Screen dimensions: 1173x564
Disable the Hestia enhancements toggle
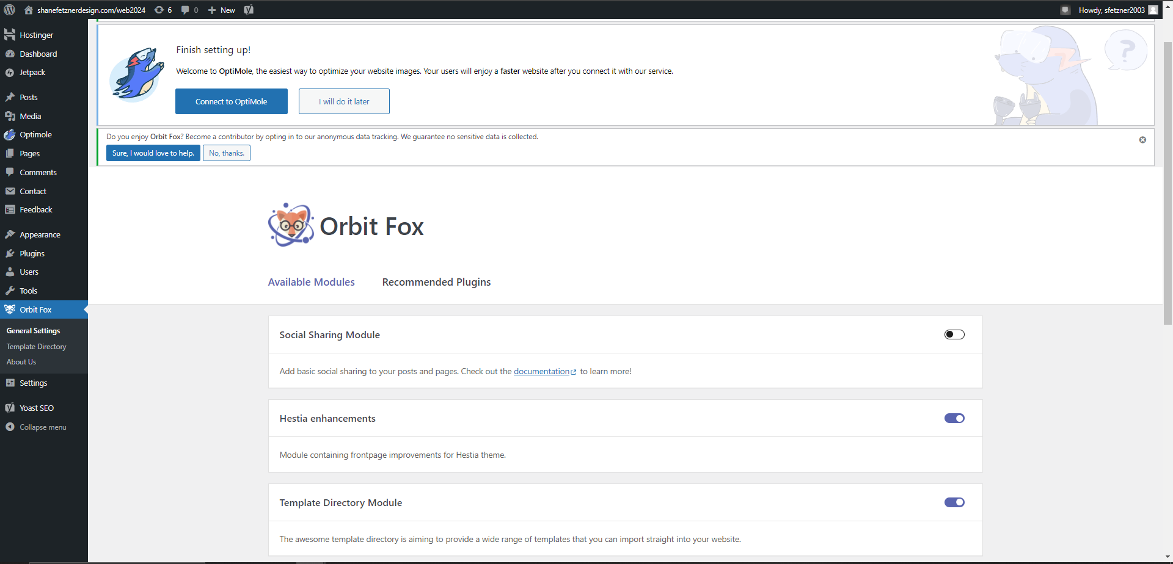coord(954,418)
